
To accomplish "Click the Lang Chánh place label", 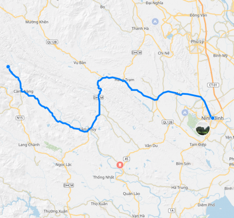I will [x=29, y=145].
